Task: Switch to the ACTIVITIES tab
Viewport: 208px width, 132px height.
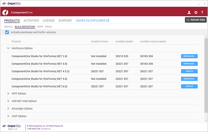Action: tap(31, 21)
